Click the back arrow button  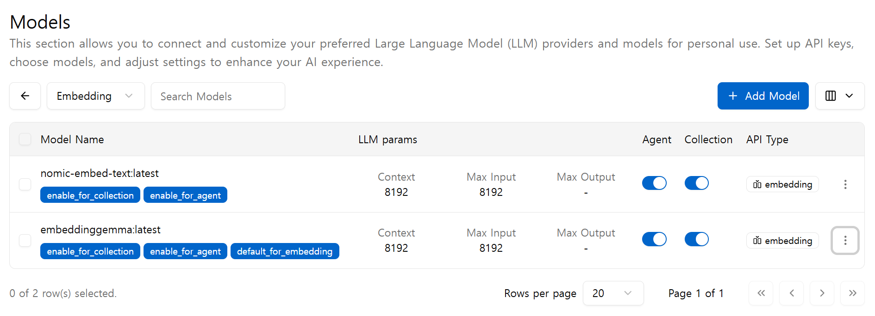click(25, 96)
